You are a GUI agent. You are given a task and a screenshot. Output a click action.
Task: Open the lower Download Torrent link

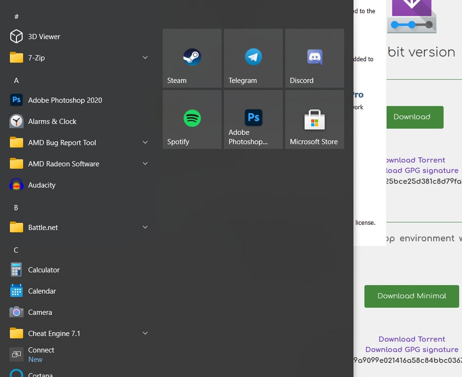pos(412,339)
